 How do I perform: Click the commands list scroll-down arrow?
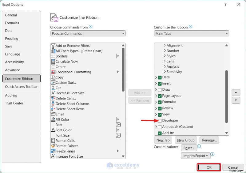(x=123, y=156)
